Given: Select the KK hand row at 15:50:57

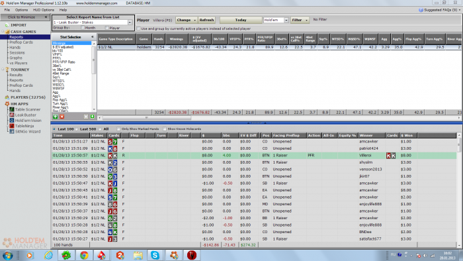Looking at the screenshot, I should [x=254, y=156].
